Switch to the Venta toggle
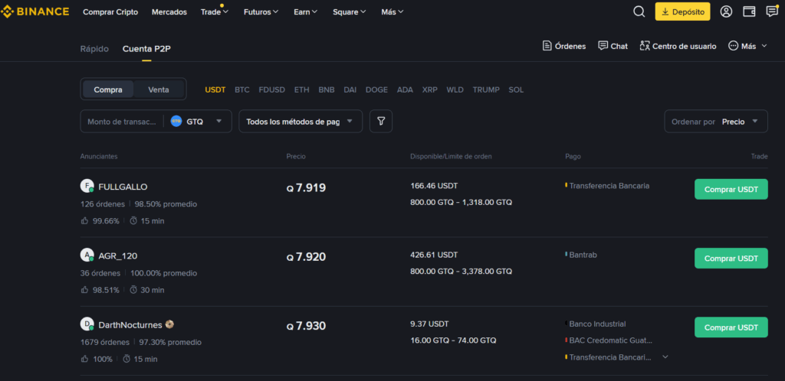The image size is (785, 381). (x=159, y=90)
